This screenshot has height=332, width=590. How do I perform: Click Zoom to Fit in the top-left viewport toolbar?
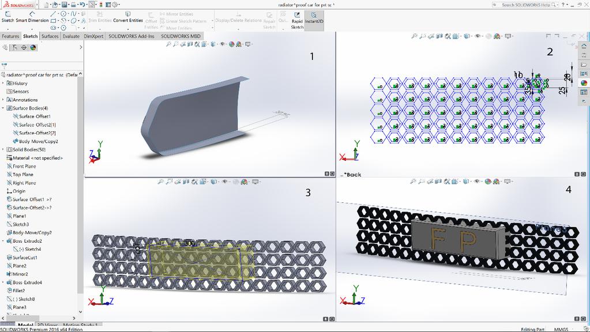(x=169, y=44)
